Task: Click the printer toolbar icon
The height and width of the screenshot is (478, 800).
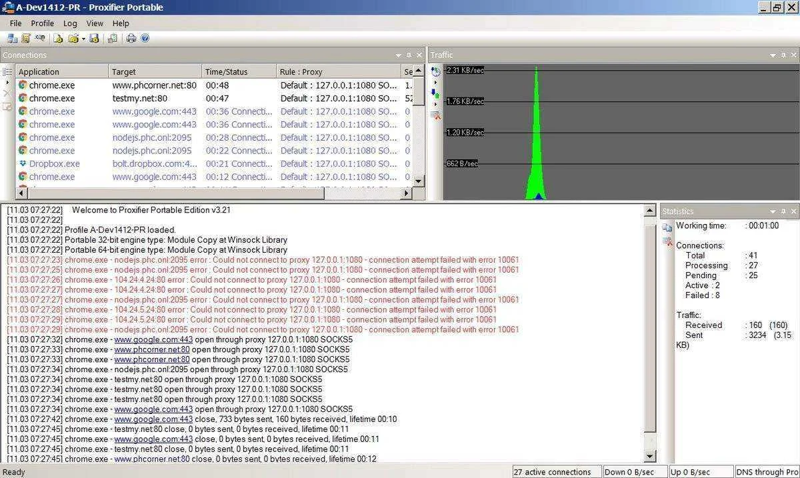Action: point(131,39)
